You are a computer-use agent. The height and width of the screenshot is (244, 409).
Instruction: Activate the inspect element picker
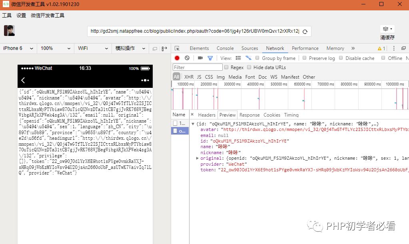point(177,48)
